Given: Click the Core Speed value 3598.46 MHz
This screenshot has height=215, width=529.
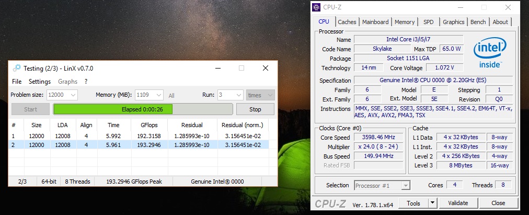Looking at the screenshot, I should tap(378, 138).
